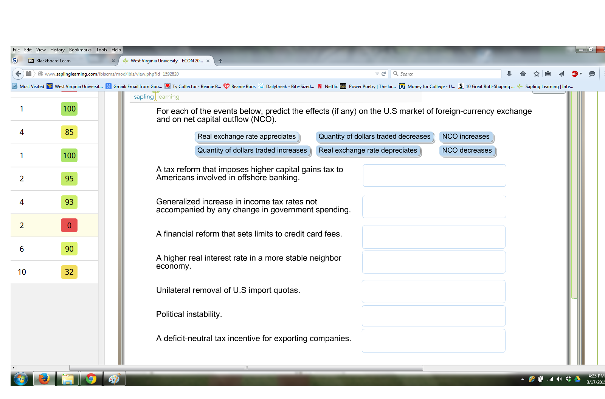Open the Dailybreak bookmark
Viewport: 605px width, 399px height.
(x=286, y=87)
